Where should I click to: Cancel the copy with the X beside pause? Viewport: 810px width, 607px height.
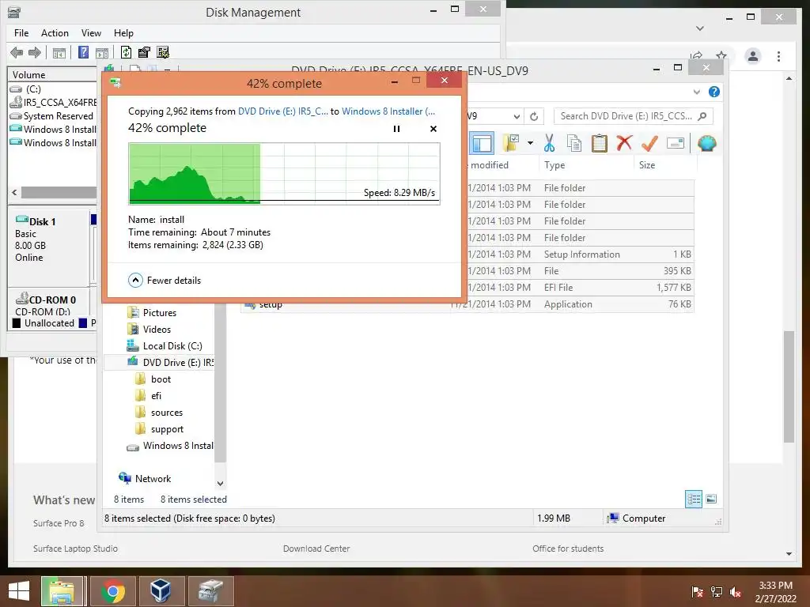click(x=433, y=129)
